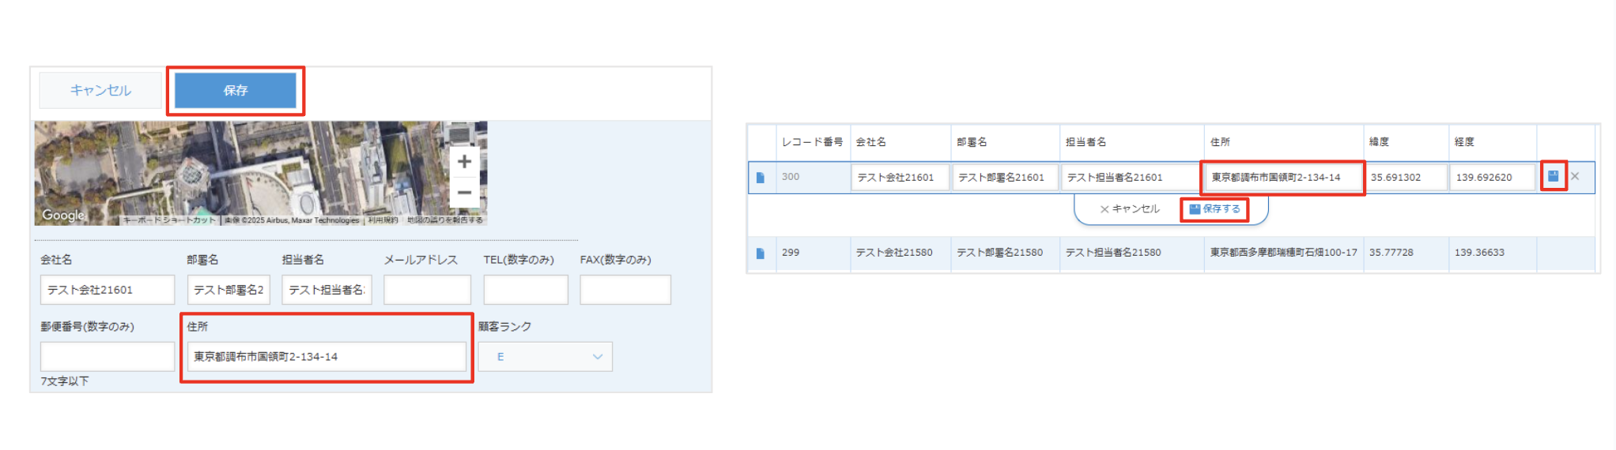Click the empty FAX(数字のみ) field
This screenshot has height=450, width=1616.
tap(625, 290)
